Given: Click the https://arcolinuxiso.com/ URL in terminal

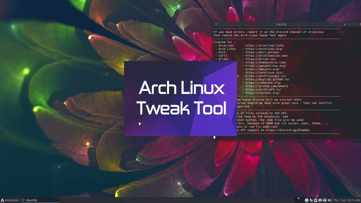Looking at the screenshot, I should [267, 56].
